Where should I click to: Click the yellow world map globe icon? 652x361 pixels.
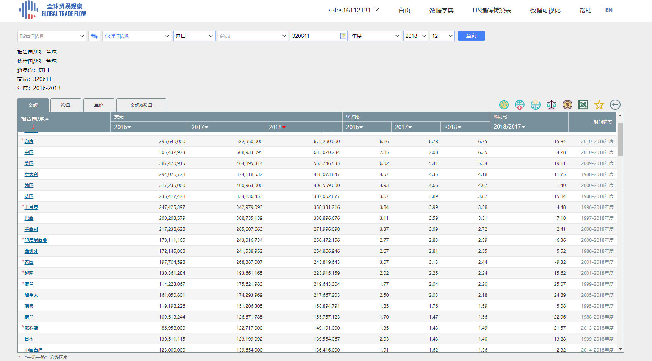504,105
